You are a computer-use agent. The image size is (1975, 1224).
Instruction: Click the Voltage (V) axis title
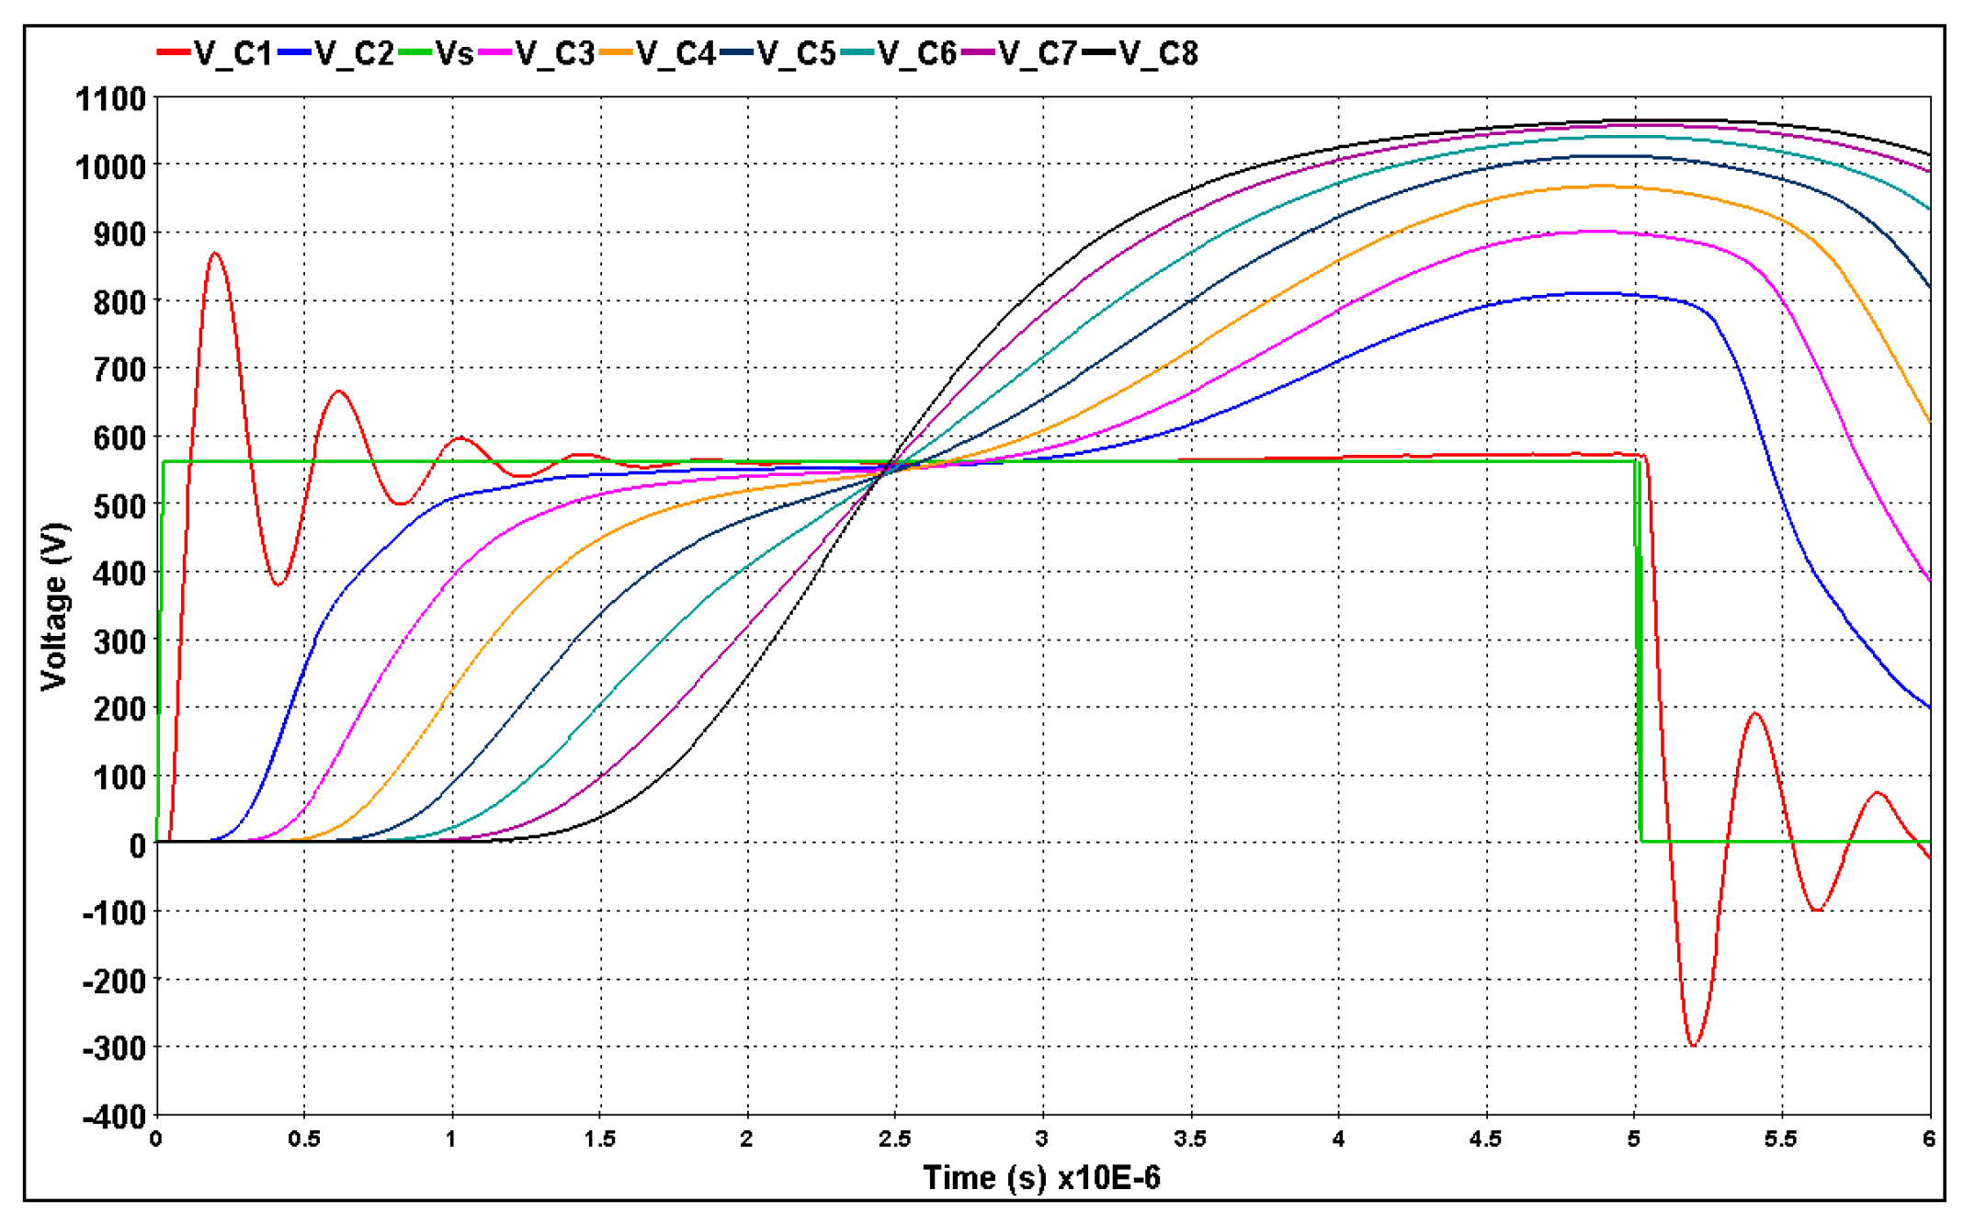click(55, 606)
